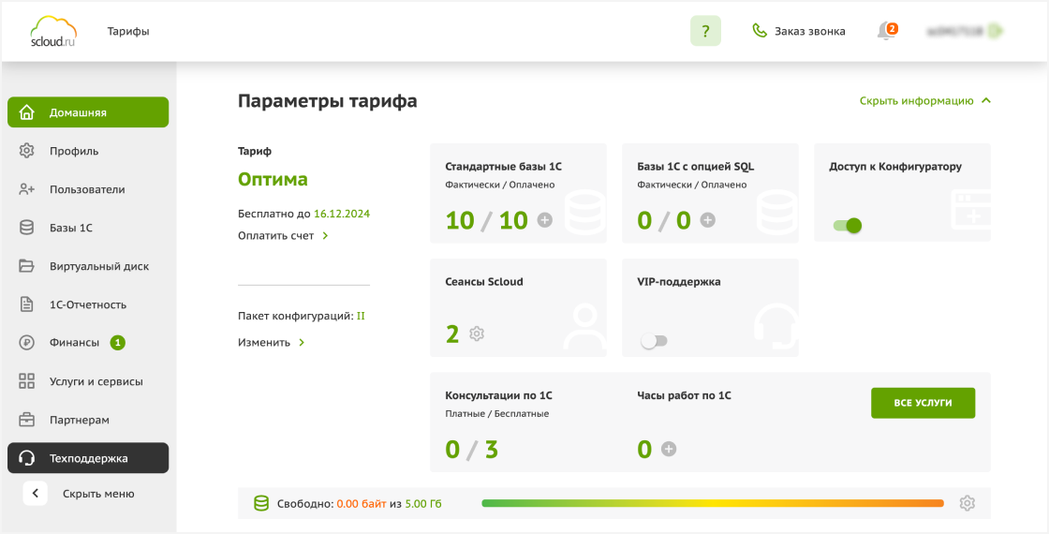
Task: Click the Изменить link
Action: pyautogui.click(x=264, y=343)
